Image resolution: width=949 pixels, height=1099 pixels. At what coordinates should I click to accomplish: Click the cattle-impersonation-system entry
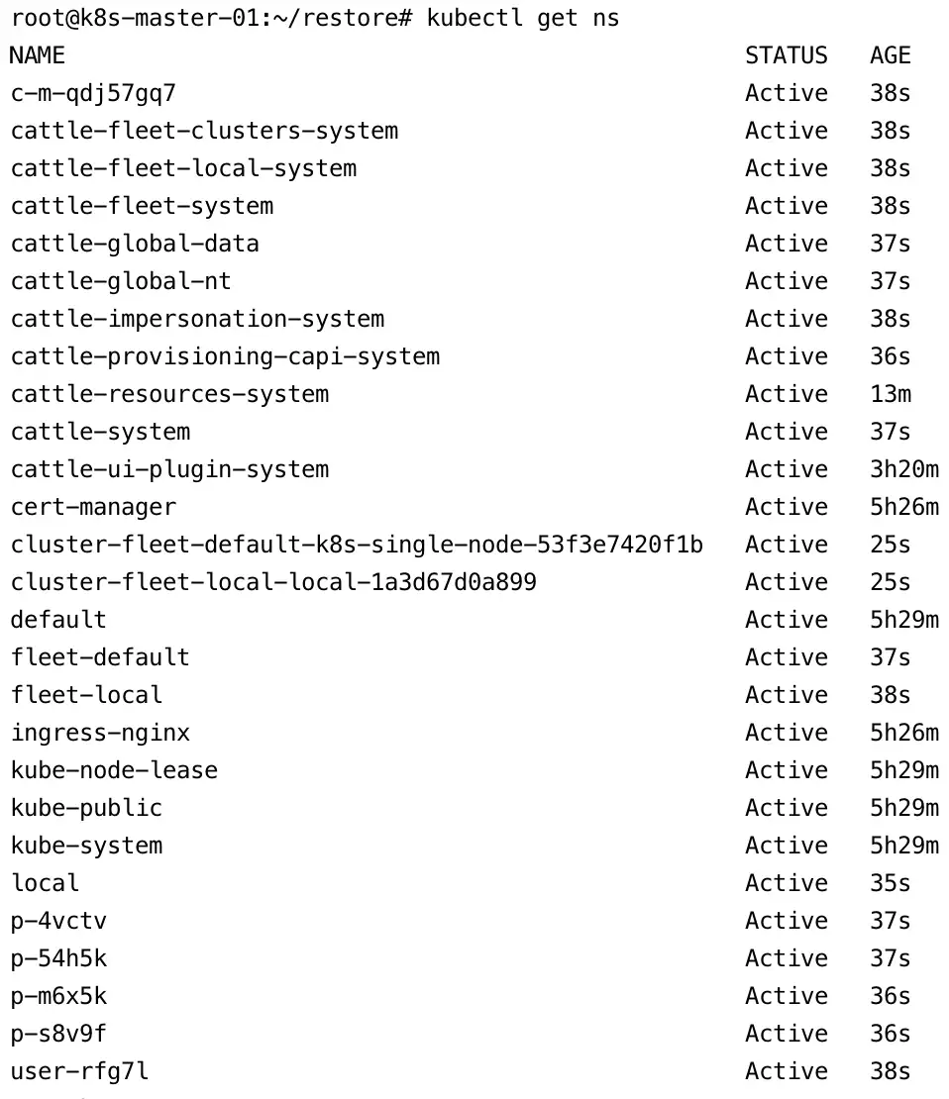[197, 319]
